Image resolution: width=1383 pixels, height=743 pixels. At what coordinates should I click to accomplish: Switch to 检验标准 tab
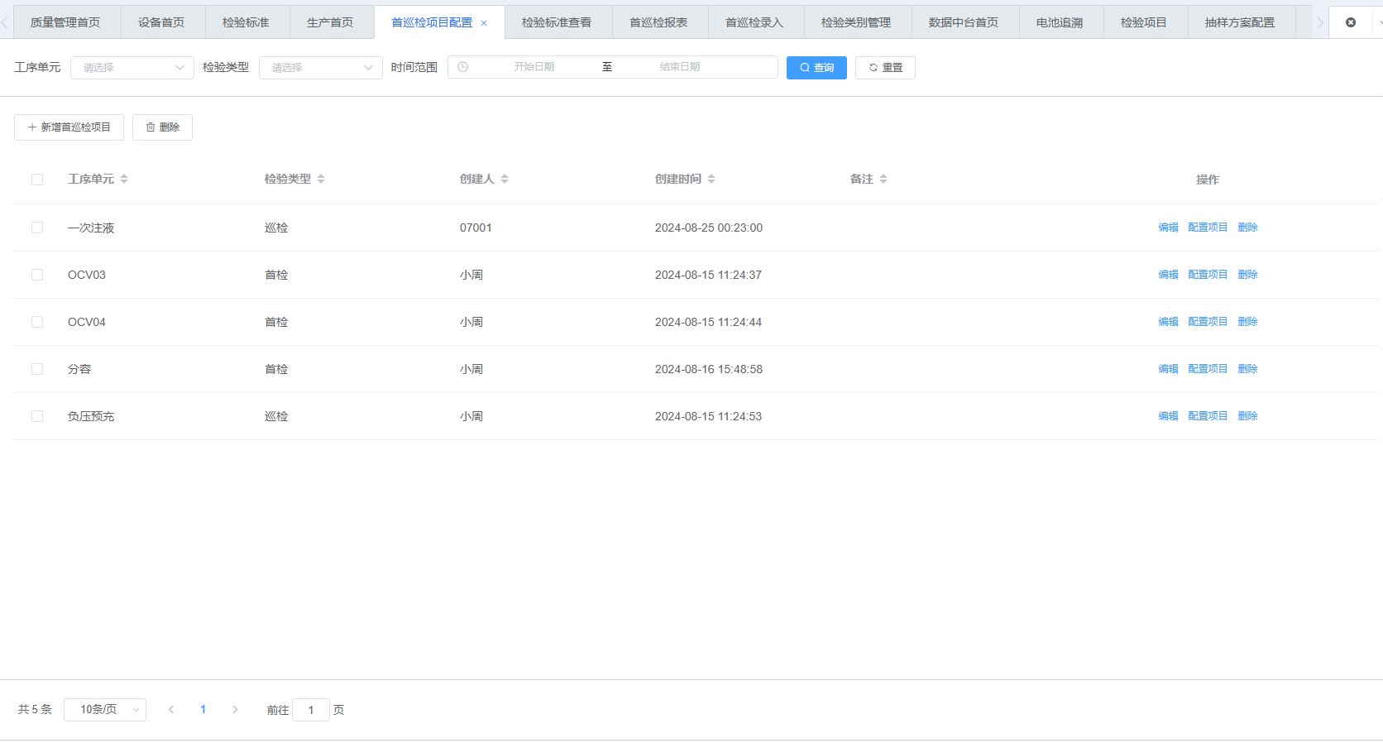pyautogui.click(x=246, y=22)
